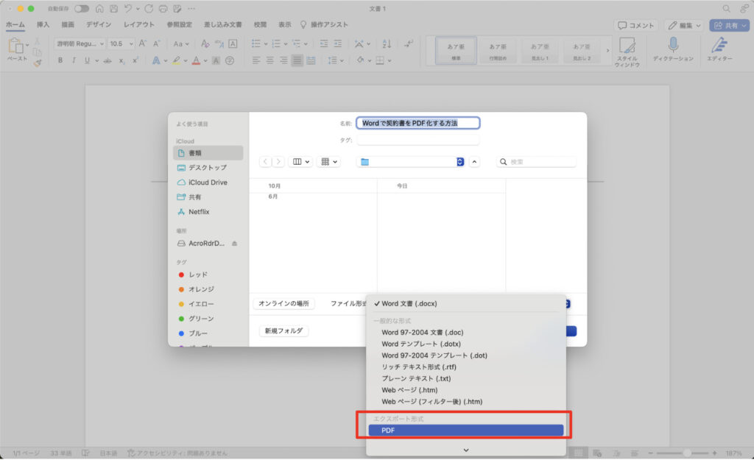The image size is (754, 460).
Task: Click the 新規フォルダ button
Action: click(283, 331)
